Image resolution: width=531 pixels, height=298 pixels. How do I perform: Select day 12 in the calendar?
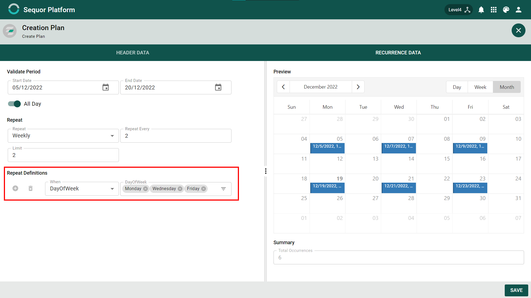[327, 164]
